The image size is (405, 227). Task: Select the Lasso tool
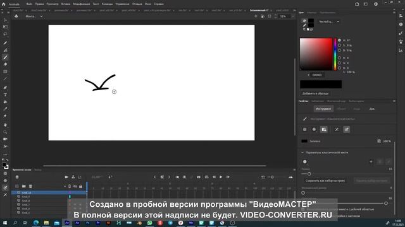pyautogui.click(x=5, y=34)
